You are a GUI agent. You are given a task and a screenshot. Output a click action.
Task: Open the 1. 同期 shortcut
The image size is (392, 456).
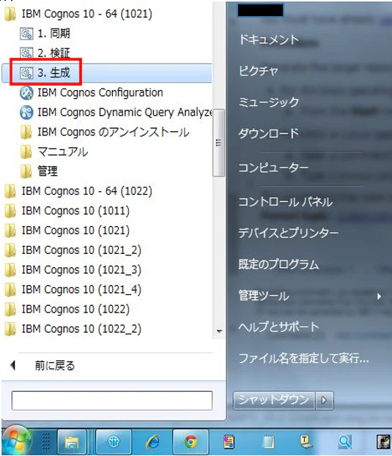(45, 34)
